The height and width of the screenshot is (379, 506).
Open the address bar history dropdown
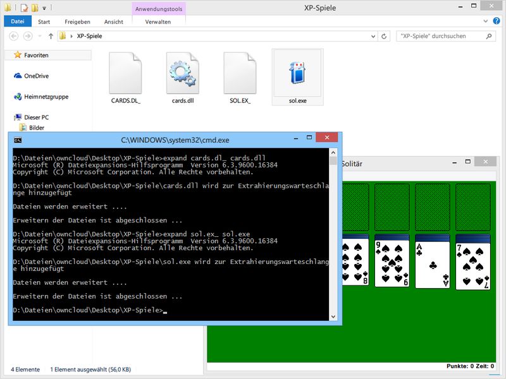pyautogui.click(x=373, y=36)
